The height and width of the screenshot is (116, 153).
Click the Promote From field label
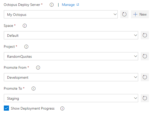click(x=15, y=67)
